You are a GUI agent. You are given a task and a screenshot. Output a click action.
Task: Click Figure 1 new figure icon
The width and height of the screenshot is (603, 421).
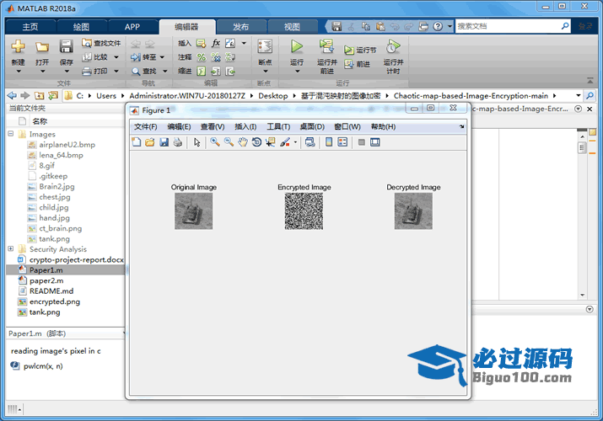coord(137,142)
